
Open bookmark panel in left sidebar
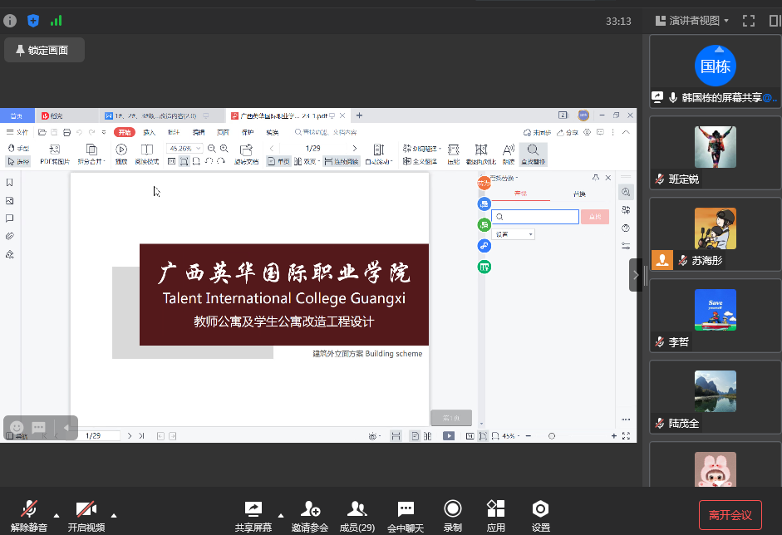click(x=9, y=183)
